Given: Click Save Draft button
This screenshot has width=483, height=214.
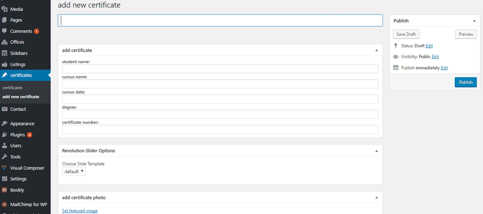Looking at the screenshot, I should click(x=406, y=34).
